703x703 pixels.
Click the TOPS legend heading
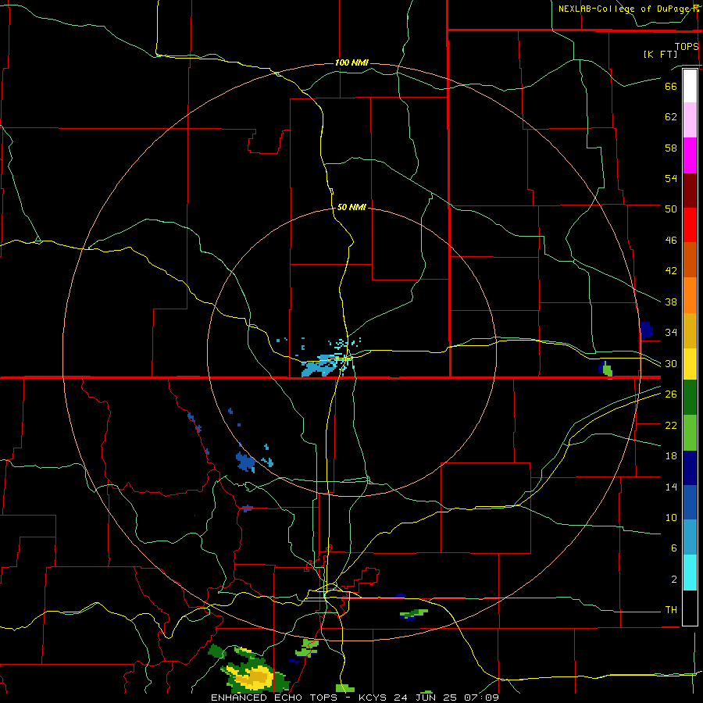(x=687, y=46)
